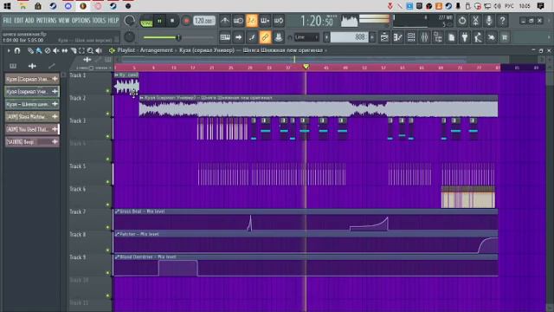
Task: Stop playback with the stop button
Action: pyautogui.click(x=172, y=21)
